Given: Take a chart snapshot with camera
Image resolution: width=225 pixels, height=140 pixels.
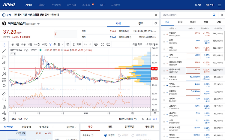Looking at the screenshot, I should [108, 44].
